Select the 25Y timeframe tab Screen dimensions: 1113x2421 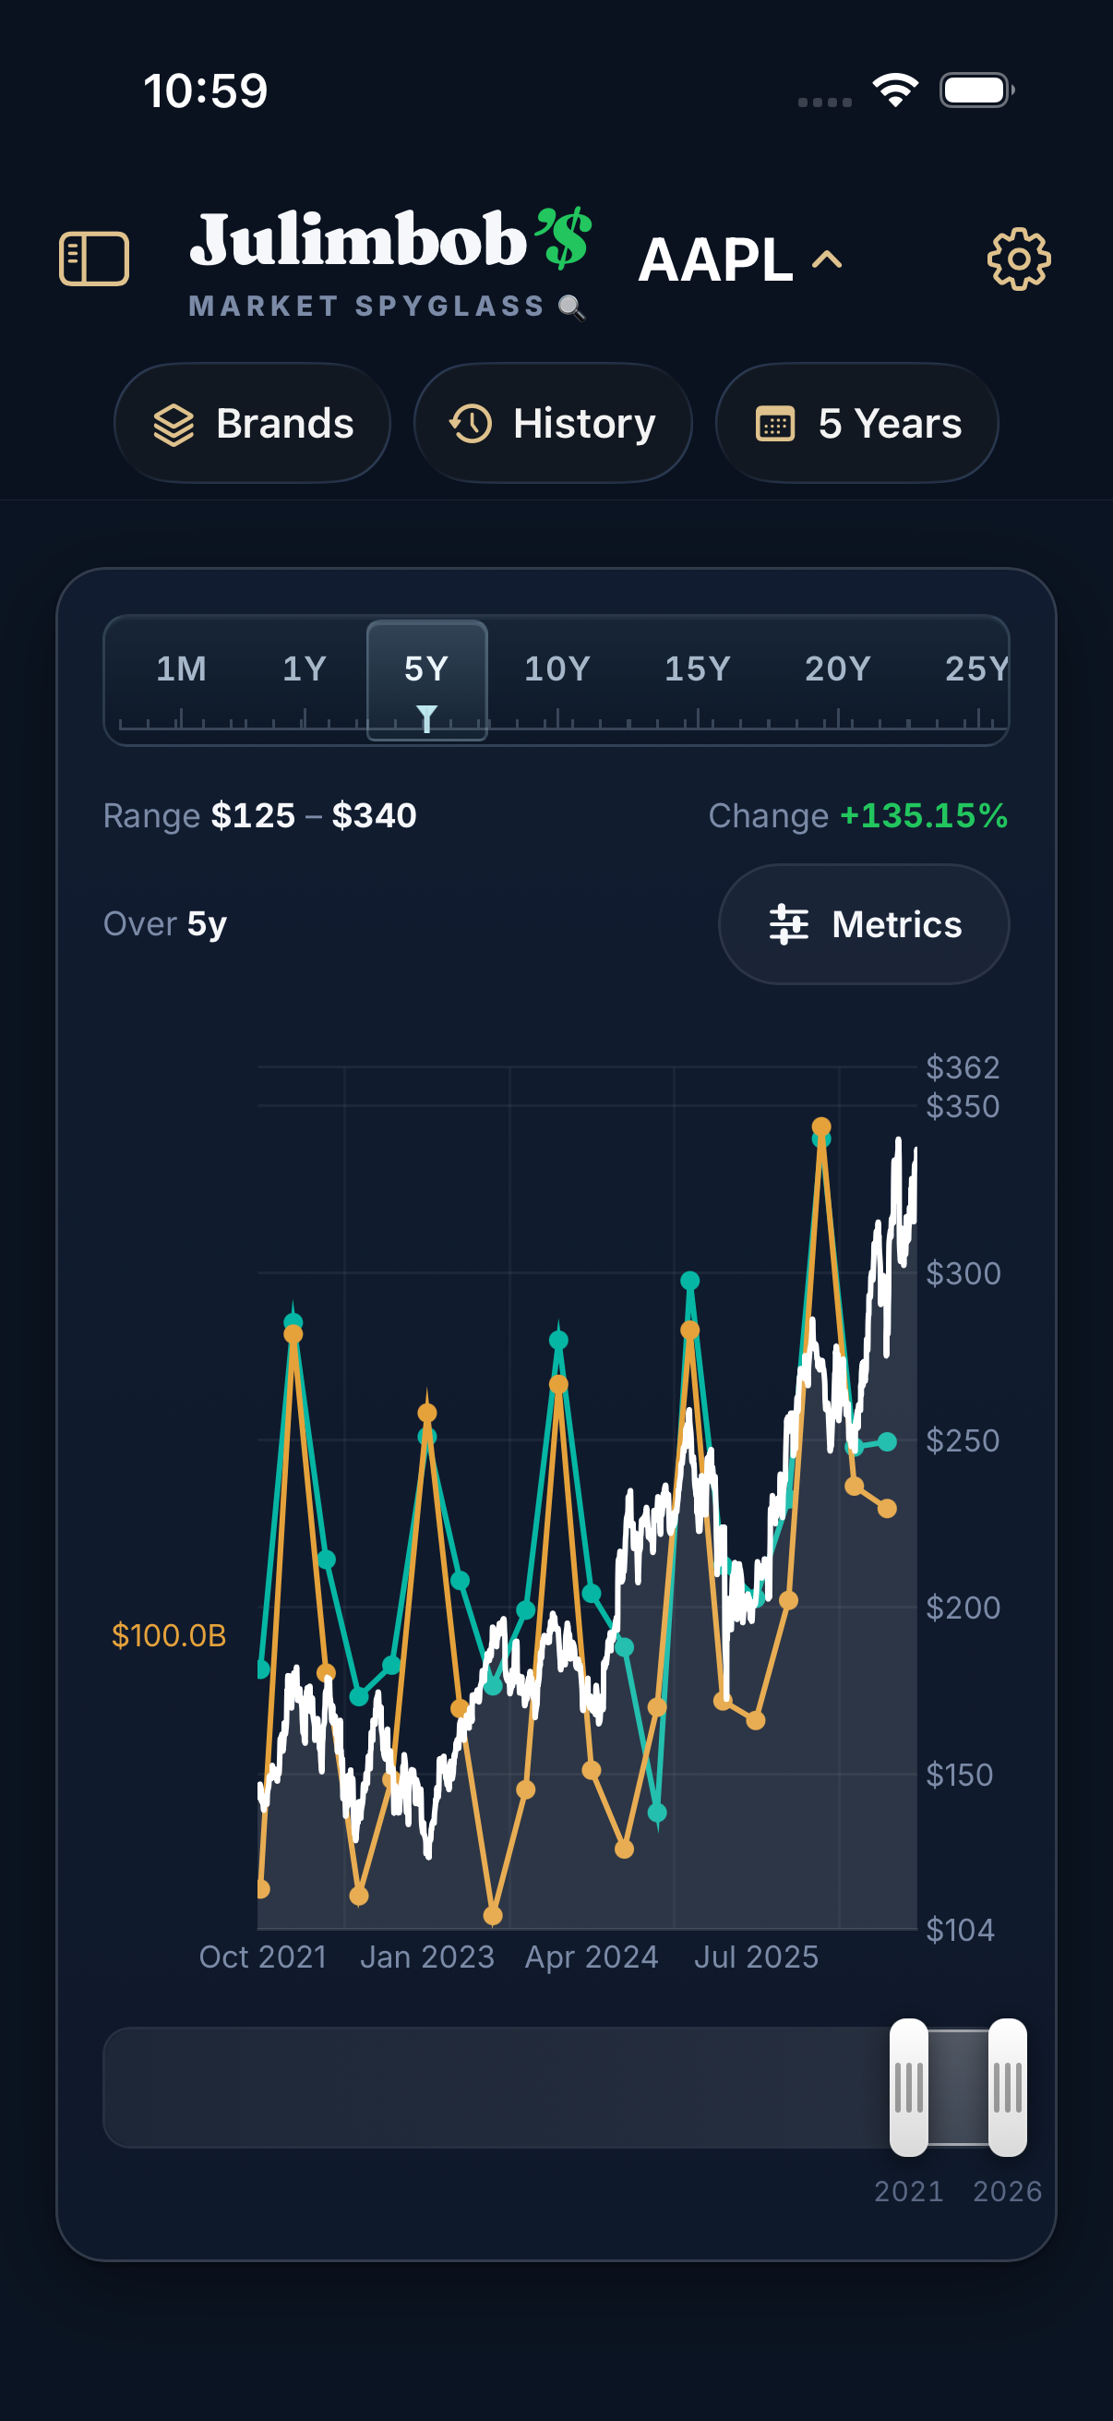(x=975, y=668)
